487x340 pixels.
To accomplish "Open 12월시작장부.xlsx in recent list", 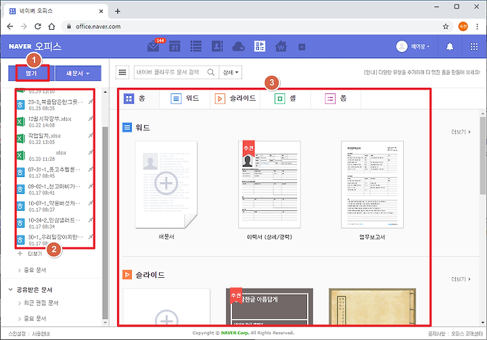I will click(x=49, y=119).
